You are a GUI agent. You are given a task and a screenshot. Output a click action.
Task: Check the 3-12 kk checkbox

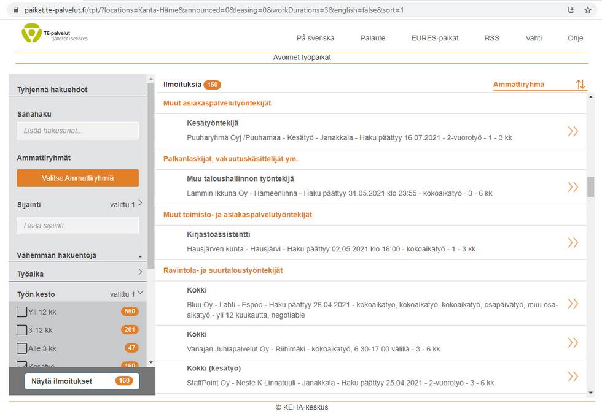(22, 330)
